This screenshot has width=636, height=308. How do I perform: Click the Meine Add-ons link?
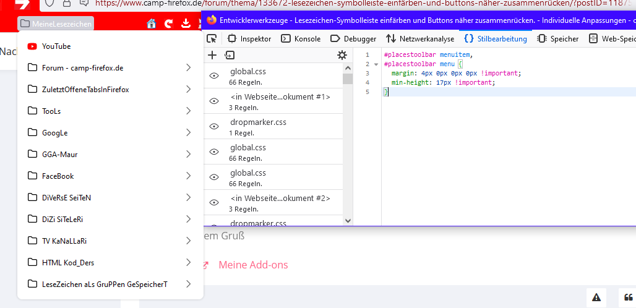[253, 265]
